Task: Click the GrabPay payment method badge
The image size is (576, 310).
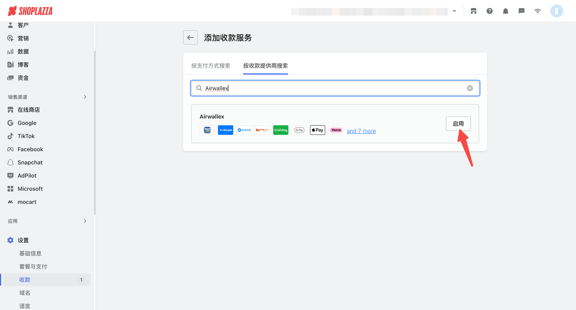Action: coord(280,130)
